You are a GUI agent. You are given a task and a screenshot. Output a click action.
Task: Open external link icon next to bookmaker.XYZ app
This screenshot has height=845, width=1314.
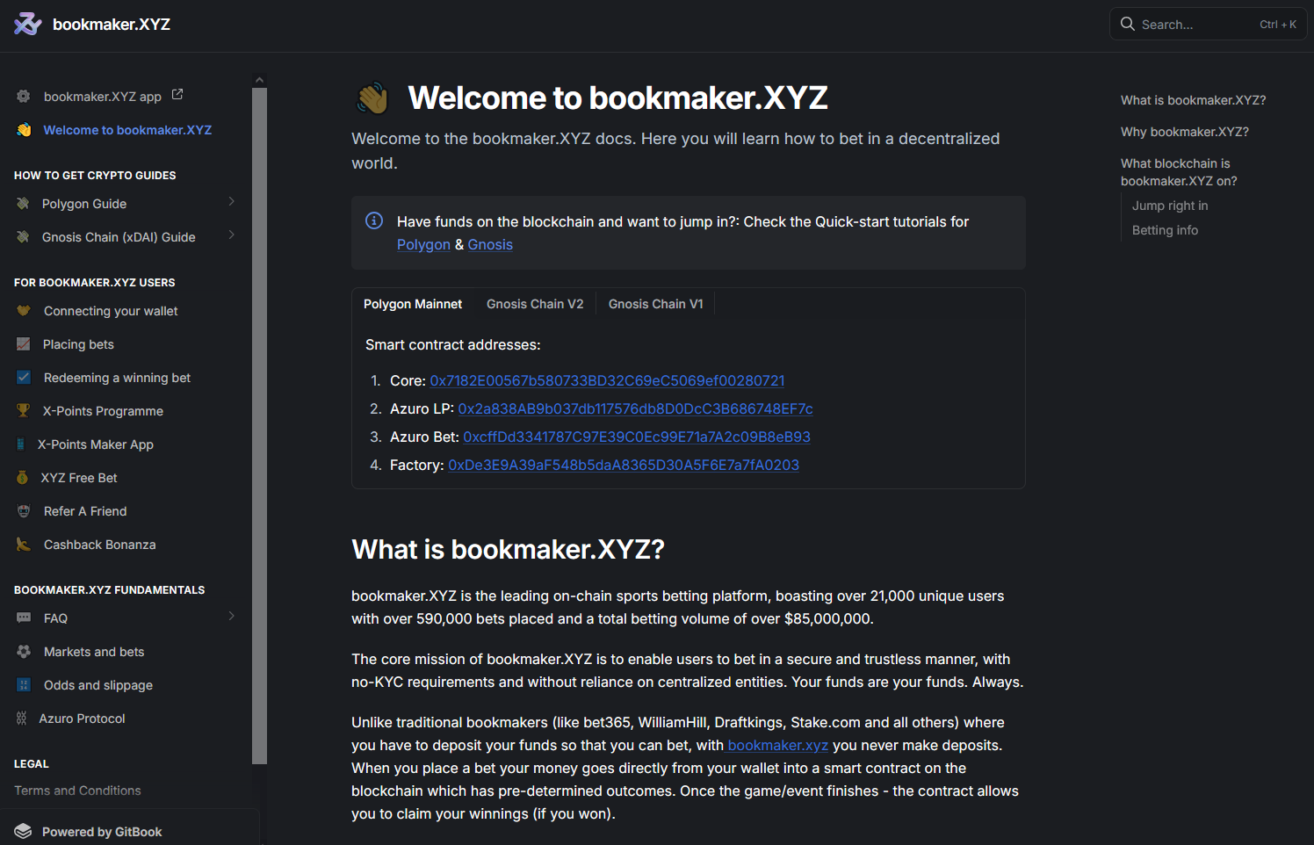click(x=177, y=94)
